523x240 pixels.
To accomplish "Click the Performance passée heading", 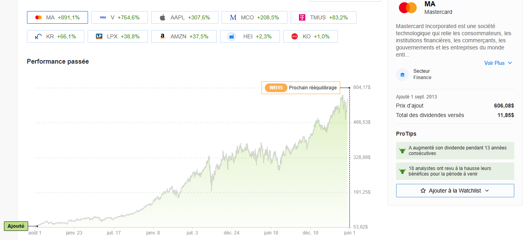I will [58, 62].
